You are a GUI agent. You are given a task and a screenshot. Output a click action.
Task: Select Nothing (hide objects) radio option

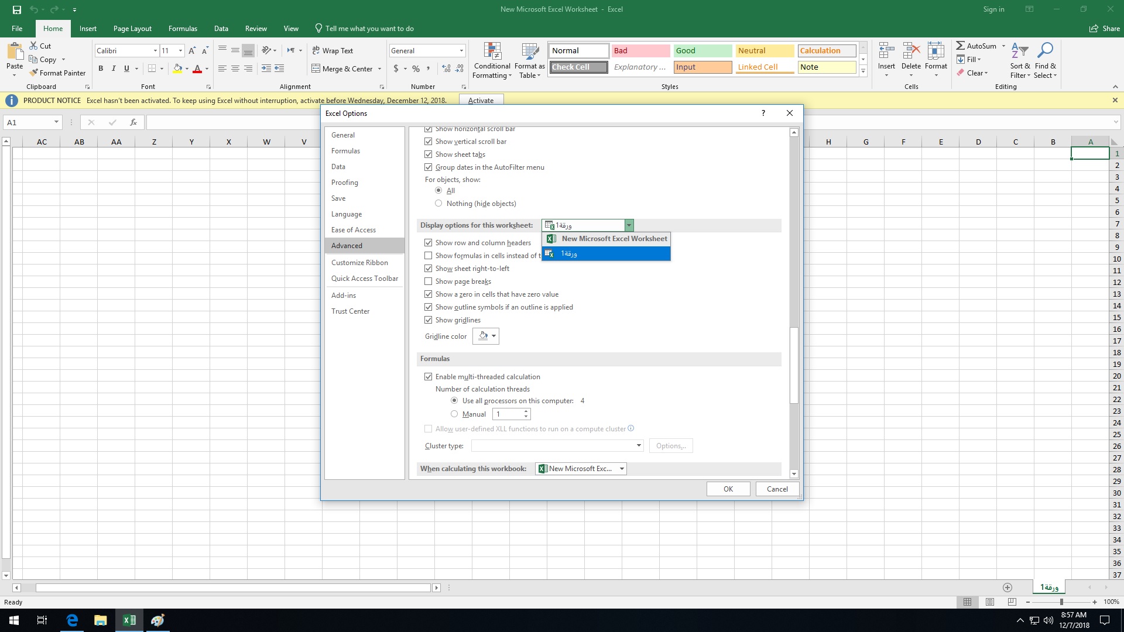point(438,204)
